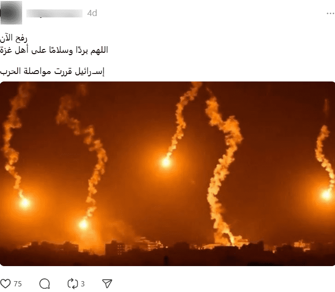Open the orange flares photo full view
This screenshot has height=292, width=335.
click(x=168, y=174)
